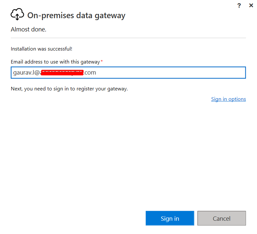Cancel the gateway registration
The image size is (257, 234).
221,218
